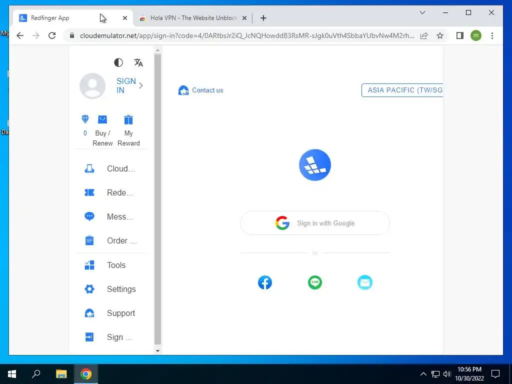Open the language translate icon

[138, 62]
